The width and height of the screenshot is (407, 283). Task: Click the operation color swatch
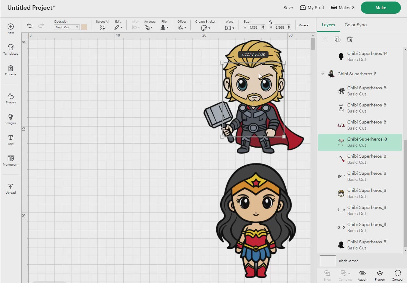[x=84, y=27]
